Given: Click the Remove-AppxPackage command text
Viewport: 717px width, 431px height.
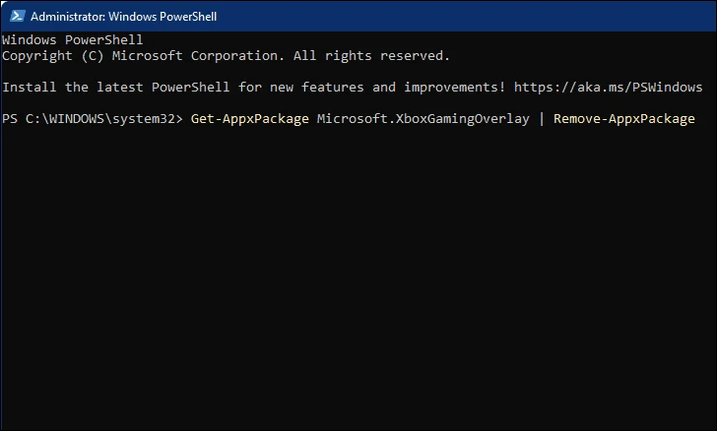Looking at the screenshot, I should 623,119.
